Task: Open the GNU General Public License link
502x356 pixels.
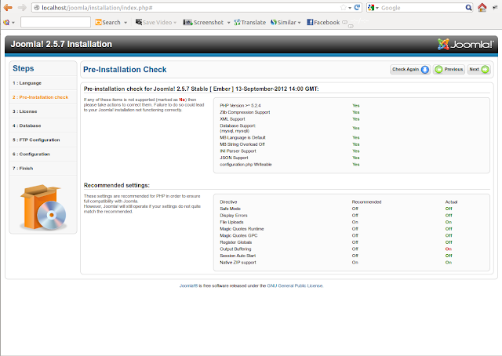Action: coord(295,285)
